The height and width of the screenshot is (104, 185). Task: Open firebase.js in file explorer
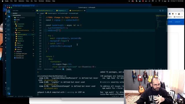coord(20,45)
